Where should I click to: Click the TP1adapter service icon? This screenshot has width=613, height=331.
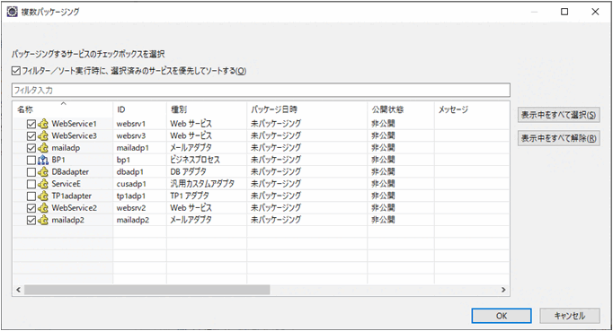[43, 196]
